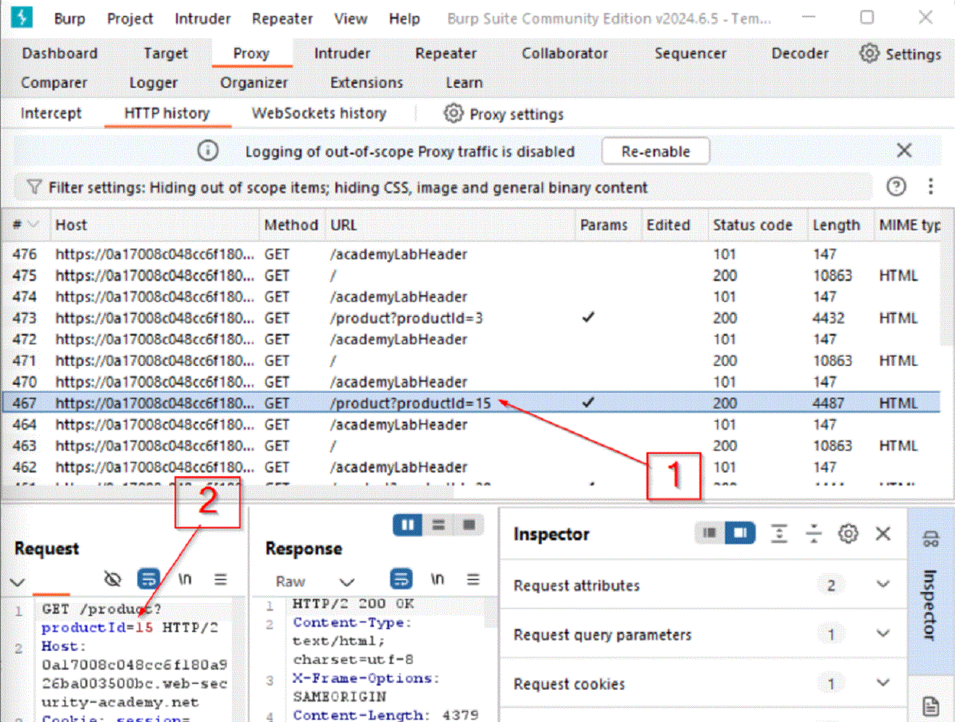Open the help question mark icon
The height and width of the screenshot is (722, 955).
pyautogui.click(x=896, y=187)
